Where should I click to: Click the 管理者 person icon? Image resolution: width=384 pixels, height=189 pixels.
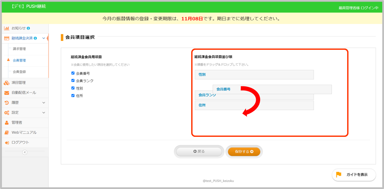(x=6, y=123)
